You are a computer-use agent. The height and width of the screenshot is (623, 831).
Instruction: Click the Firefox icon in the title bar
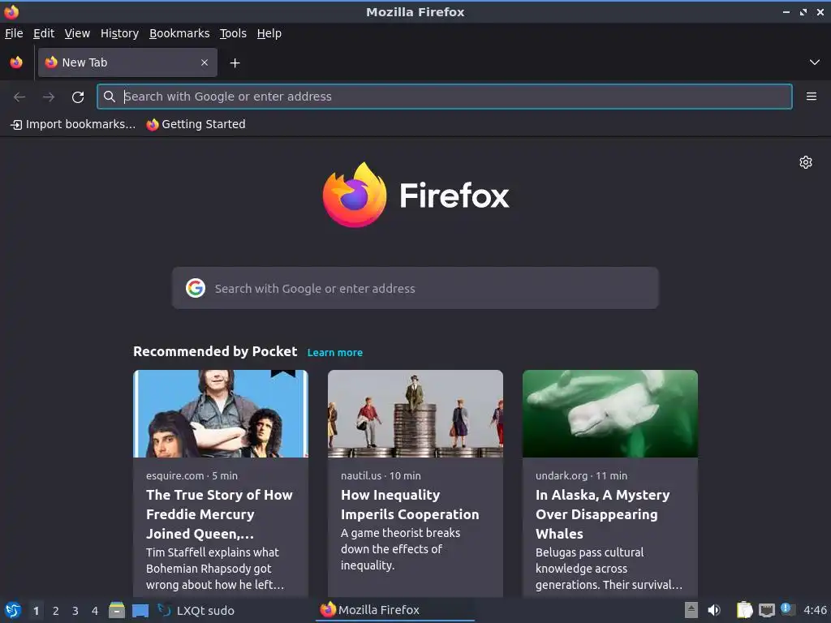(11, 11)
